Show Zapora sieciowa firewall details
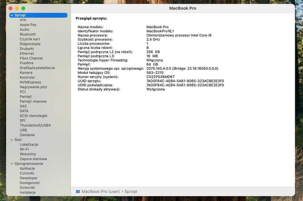 33,159
